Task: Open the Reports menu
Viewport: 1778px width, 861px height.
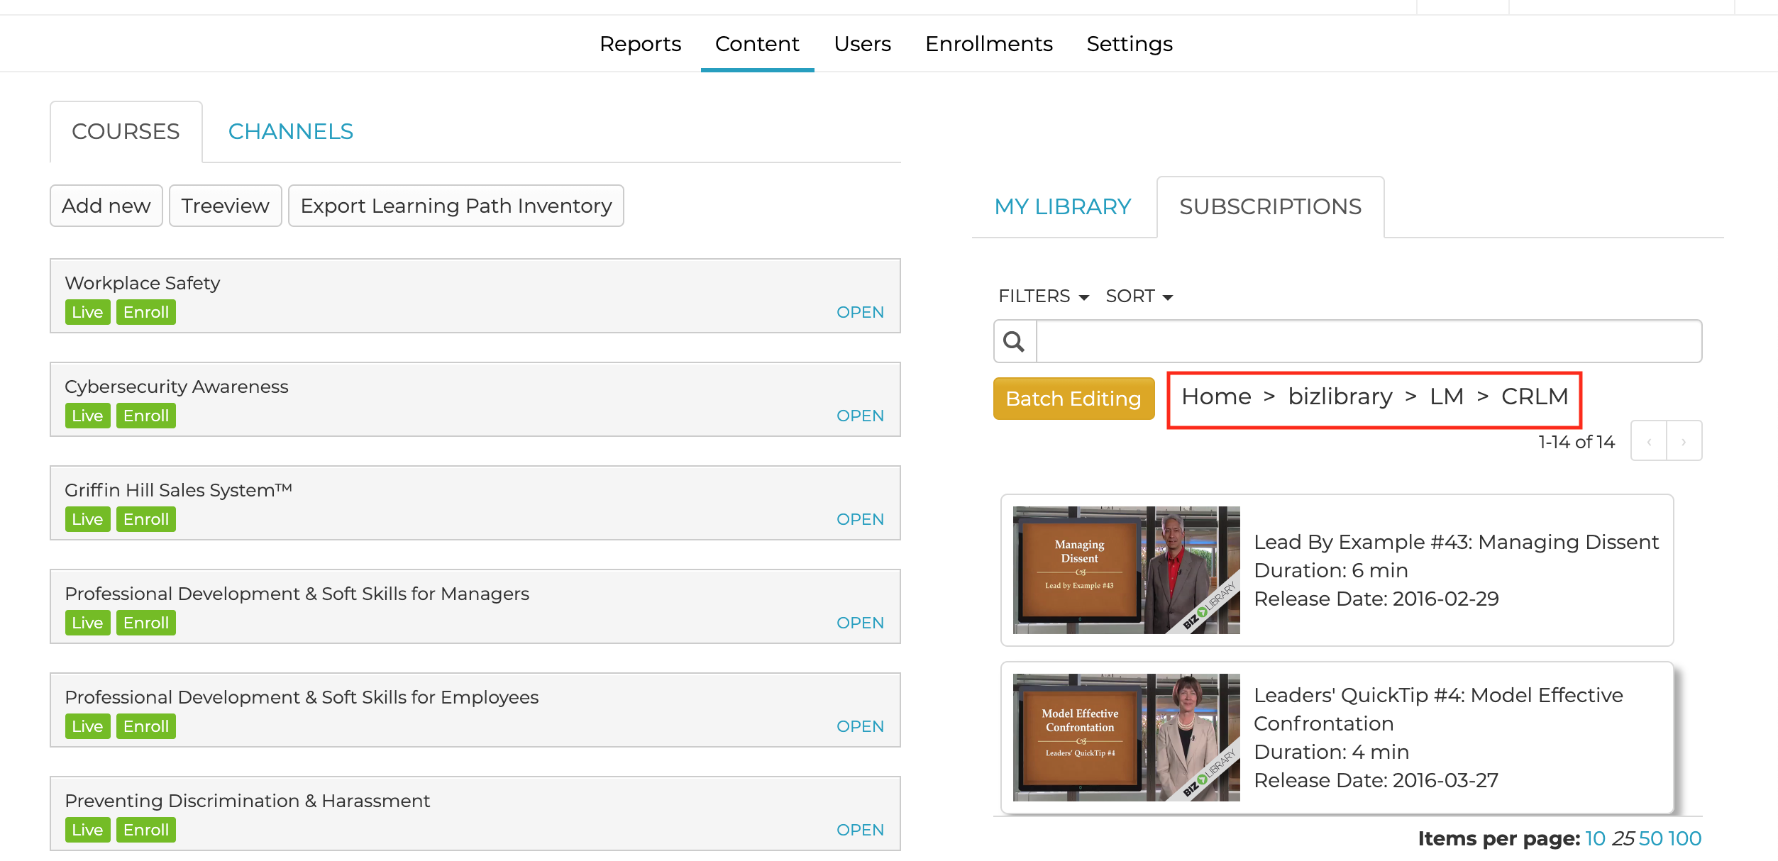Action: 640,44
